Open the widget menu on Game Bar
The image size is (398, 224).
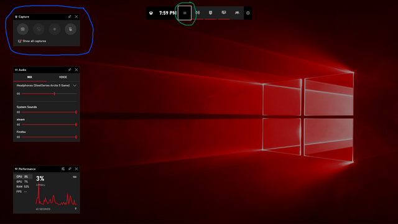pyautogui.click(x=185, y=13)
